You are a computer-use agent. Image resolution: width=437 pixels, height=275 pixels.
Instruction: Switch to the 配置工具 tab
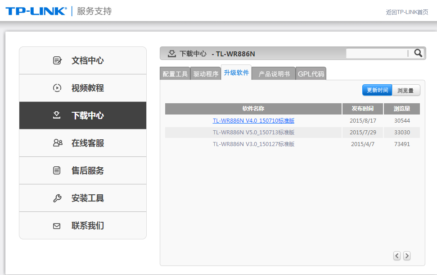175,74
